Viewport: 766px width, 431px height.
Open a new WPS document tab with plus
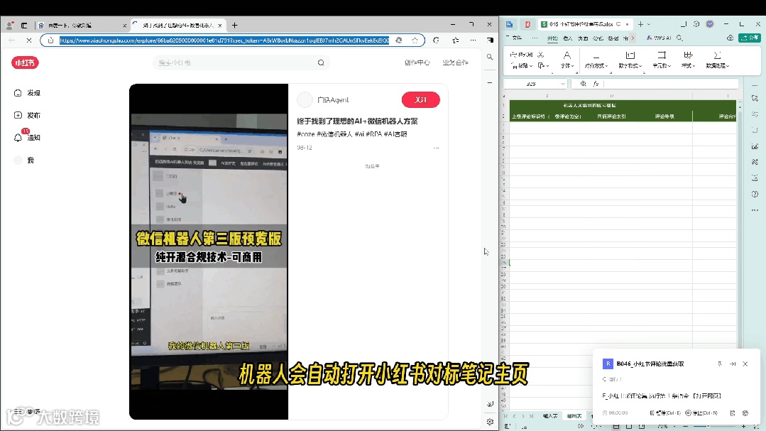point(640,24)
